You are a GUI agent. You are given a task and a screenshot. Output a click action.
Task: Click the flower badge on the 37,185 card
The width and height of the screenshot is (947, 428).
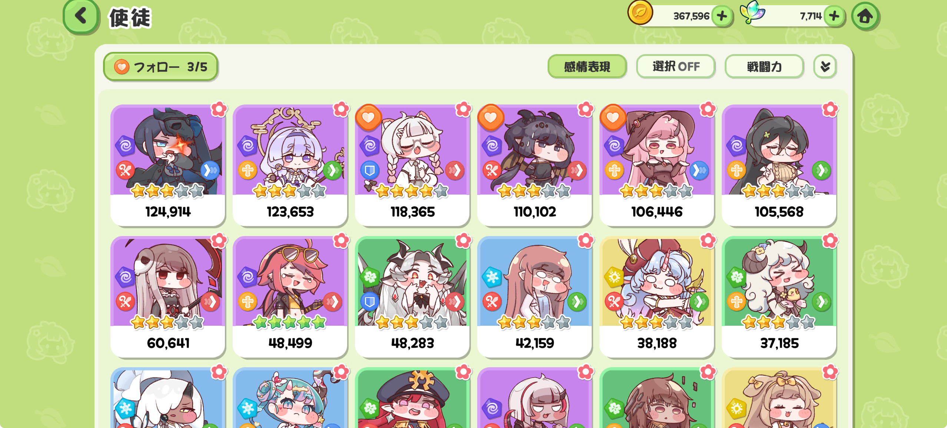click(x=830, y=241)
